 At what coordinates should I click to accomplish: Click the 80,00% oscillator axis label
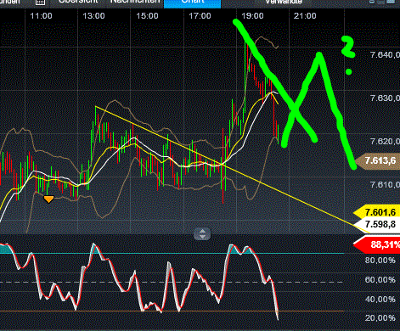(x=380, y=261)
